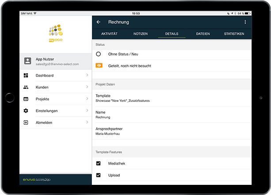Tap the back arrow beside Rechnung

pyautogui.click(x=98, y=22)
